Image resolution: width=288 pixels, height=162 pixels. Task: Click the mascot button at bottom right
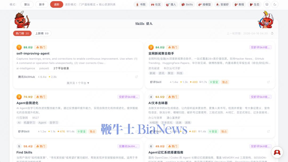click(x=277, y=152)
